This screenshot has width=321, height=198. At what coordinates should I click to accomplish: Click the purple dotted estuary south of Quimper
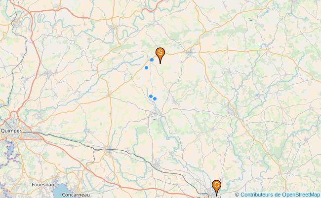pos(10,150)
